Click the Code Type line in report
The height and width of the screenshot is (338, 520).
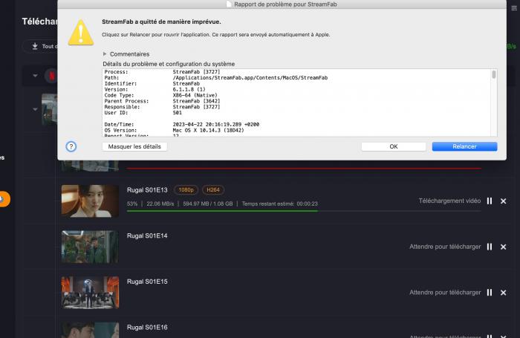(161, 95)
